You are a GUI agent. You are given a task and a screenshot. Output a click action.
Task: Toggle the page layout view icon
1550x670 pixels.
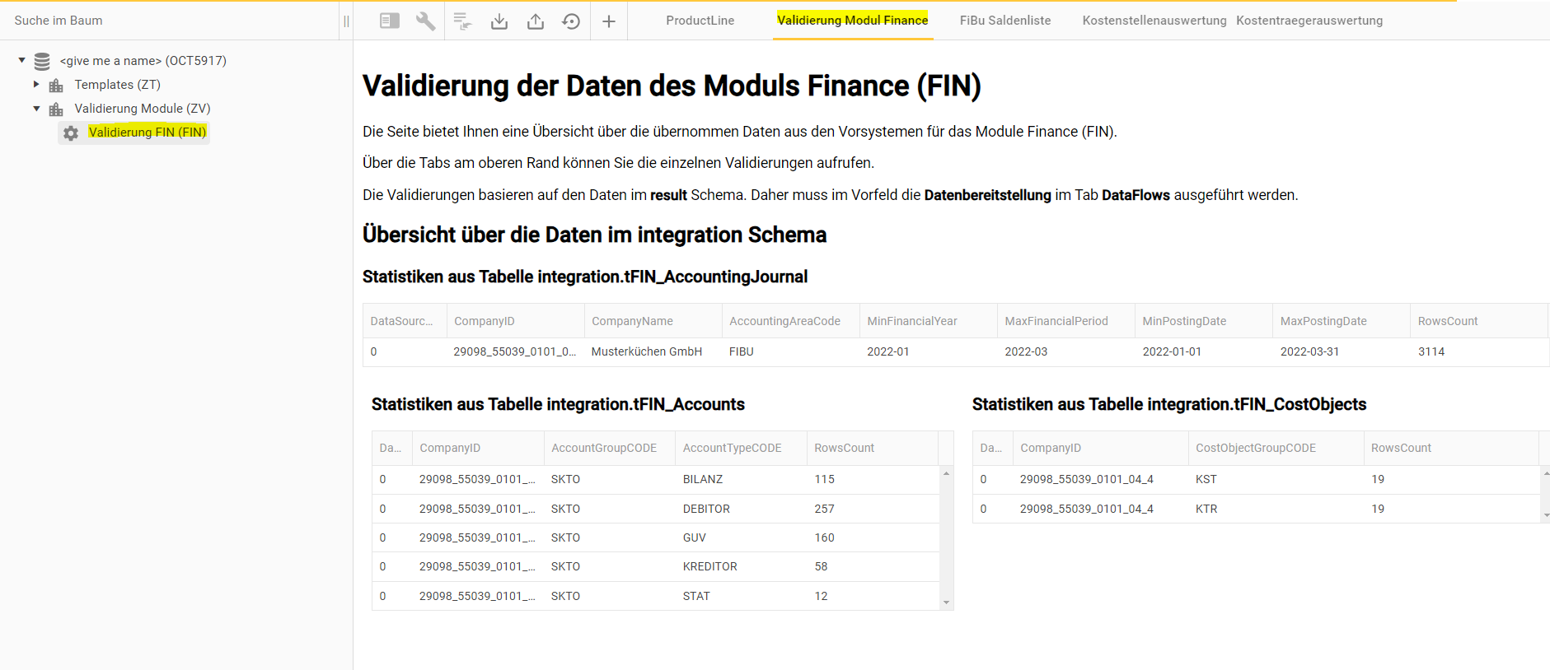[390, 21]
